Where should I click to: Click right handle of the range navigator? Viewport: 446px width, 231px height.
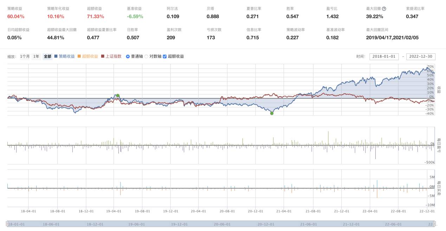click(434, 224)
